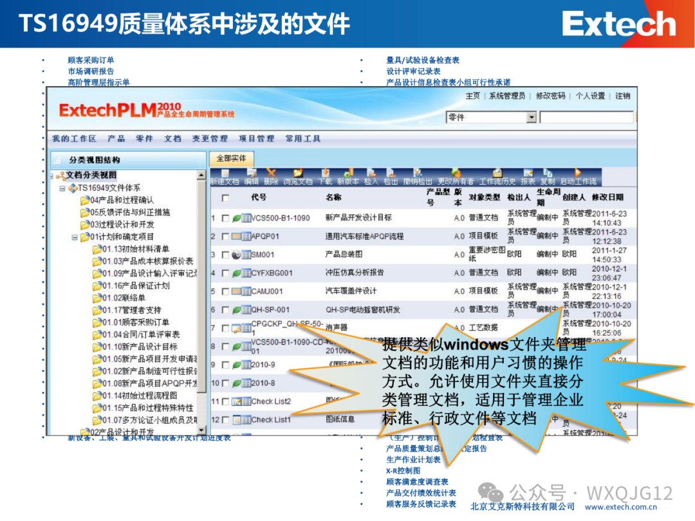This screenshot has height=521, width=695.
Task: Click the tree panel scrollbar thumb
Action: tap(201, 286)
